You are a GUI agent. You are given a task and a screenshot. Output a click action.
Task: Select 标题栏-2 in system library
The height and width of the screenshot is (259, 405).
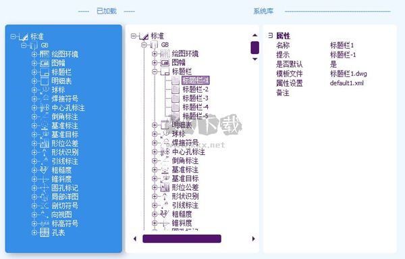pyautogui.click(x=196, y=89)
